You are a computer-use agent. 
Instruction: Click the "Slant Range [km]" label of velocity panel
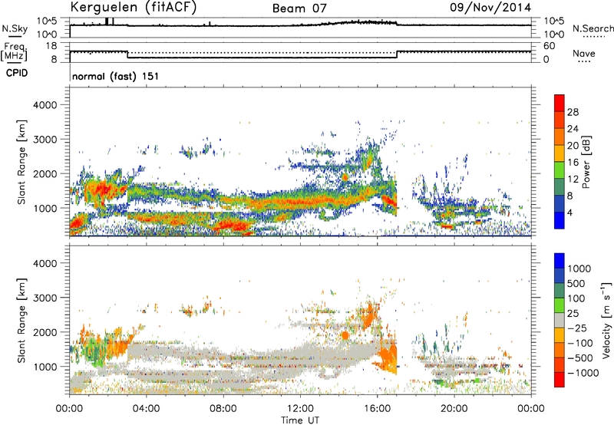pos(21,321)
